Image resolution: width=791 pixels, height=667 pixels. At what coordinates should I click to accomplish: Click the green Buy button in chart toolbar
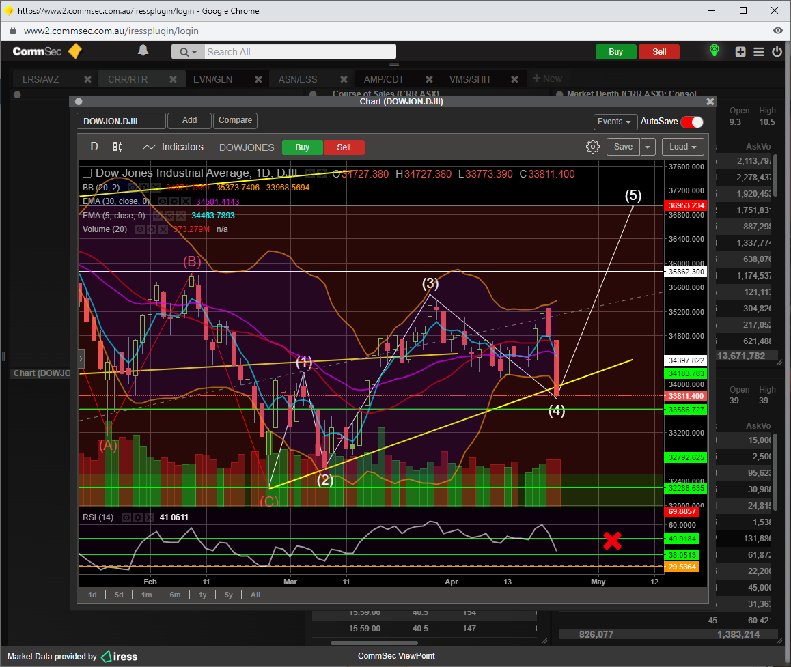302,147
